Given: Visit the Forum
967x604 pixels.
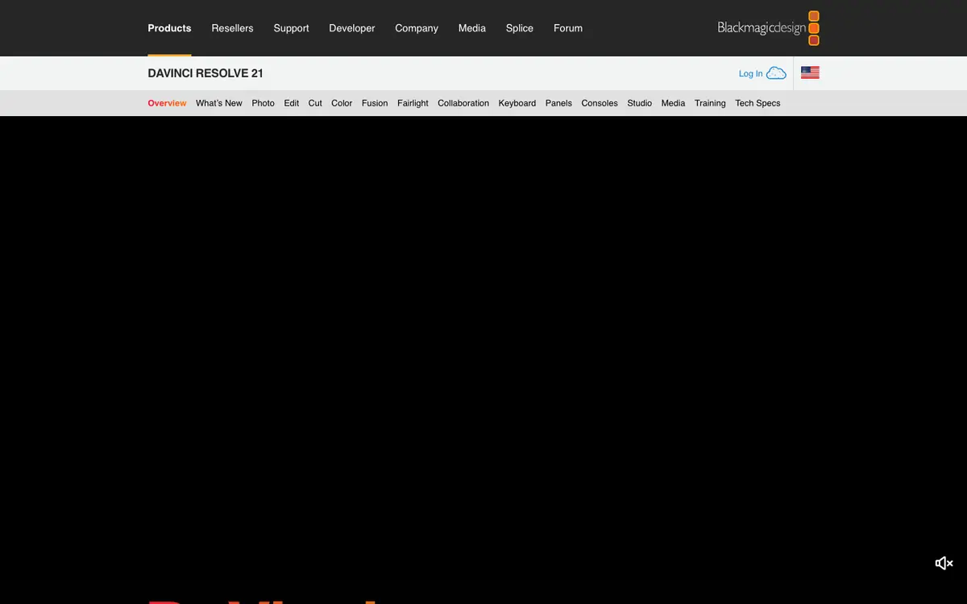Looking at the screenshot, I should click(x=568, y=28).
